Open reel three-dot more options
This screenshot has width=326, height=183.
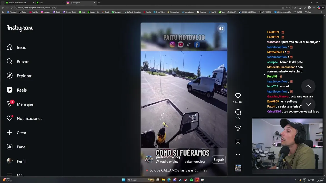point(238,155)
